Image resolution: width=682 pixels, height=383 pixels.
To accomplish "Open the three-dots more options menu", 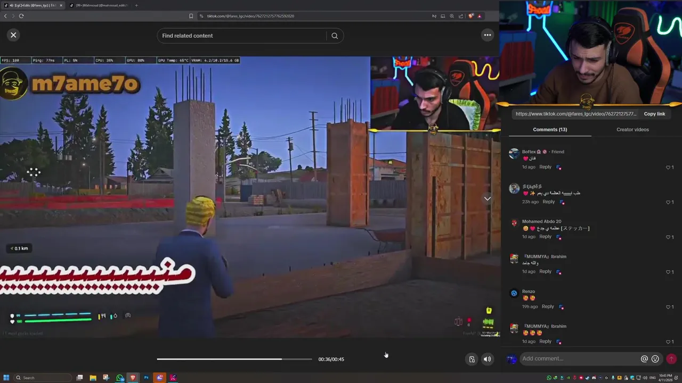I will pos(487,35).
